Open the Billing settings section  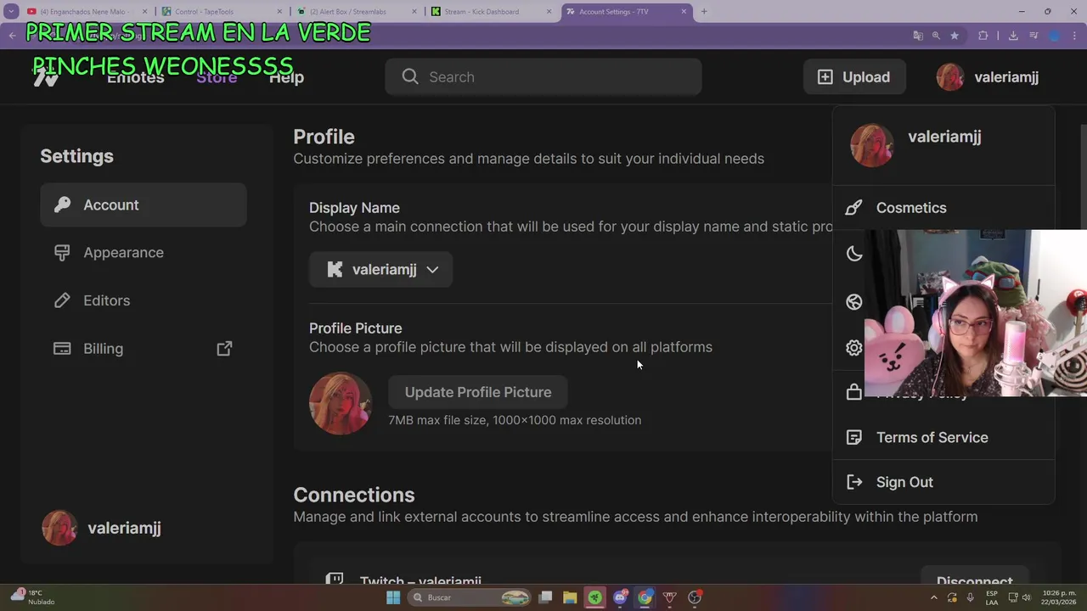click(144, 349)
